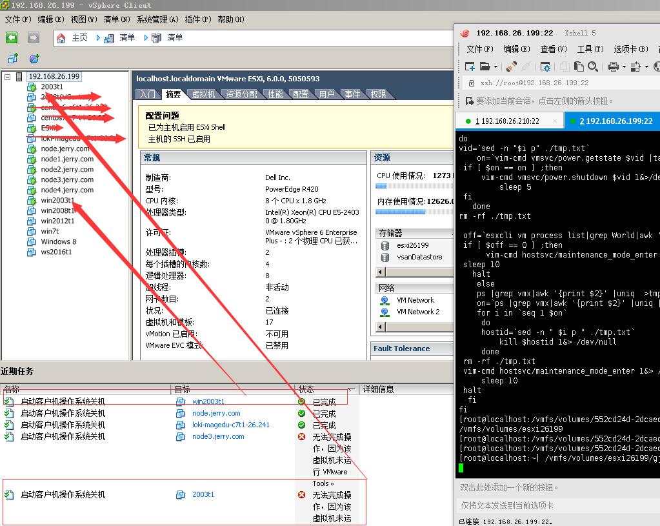This screenshot has width=660, height=526.
Task: Click the 详细信息 column header
Action: pos(406,390)
